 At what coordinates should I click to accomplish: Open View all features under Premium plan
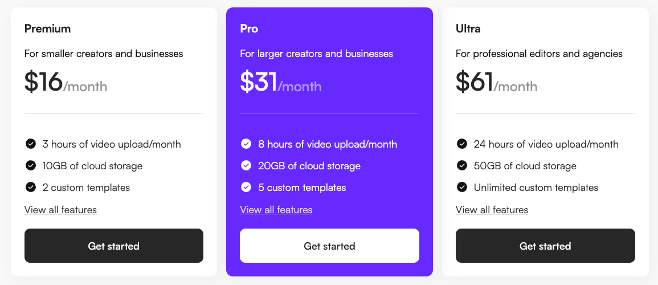pyautogui.click(x=60, y=210)
